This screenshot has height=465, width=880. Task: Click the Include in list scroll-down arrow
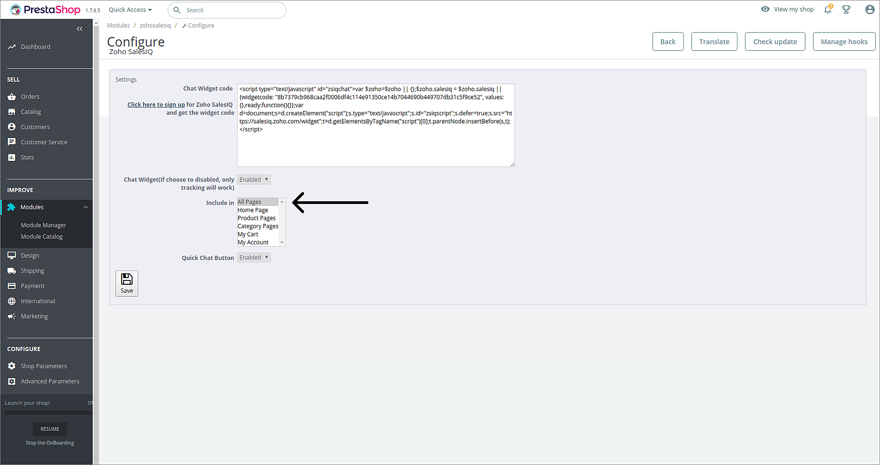click(282, 243)
